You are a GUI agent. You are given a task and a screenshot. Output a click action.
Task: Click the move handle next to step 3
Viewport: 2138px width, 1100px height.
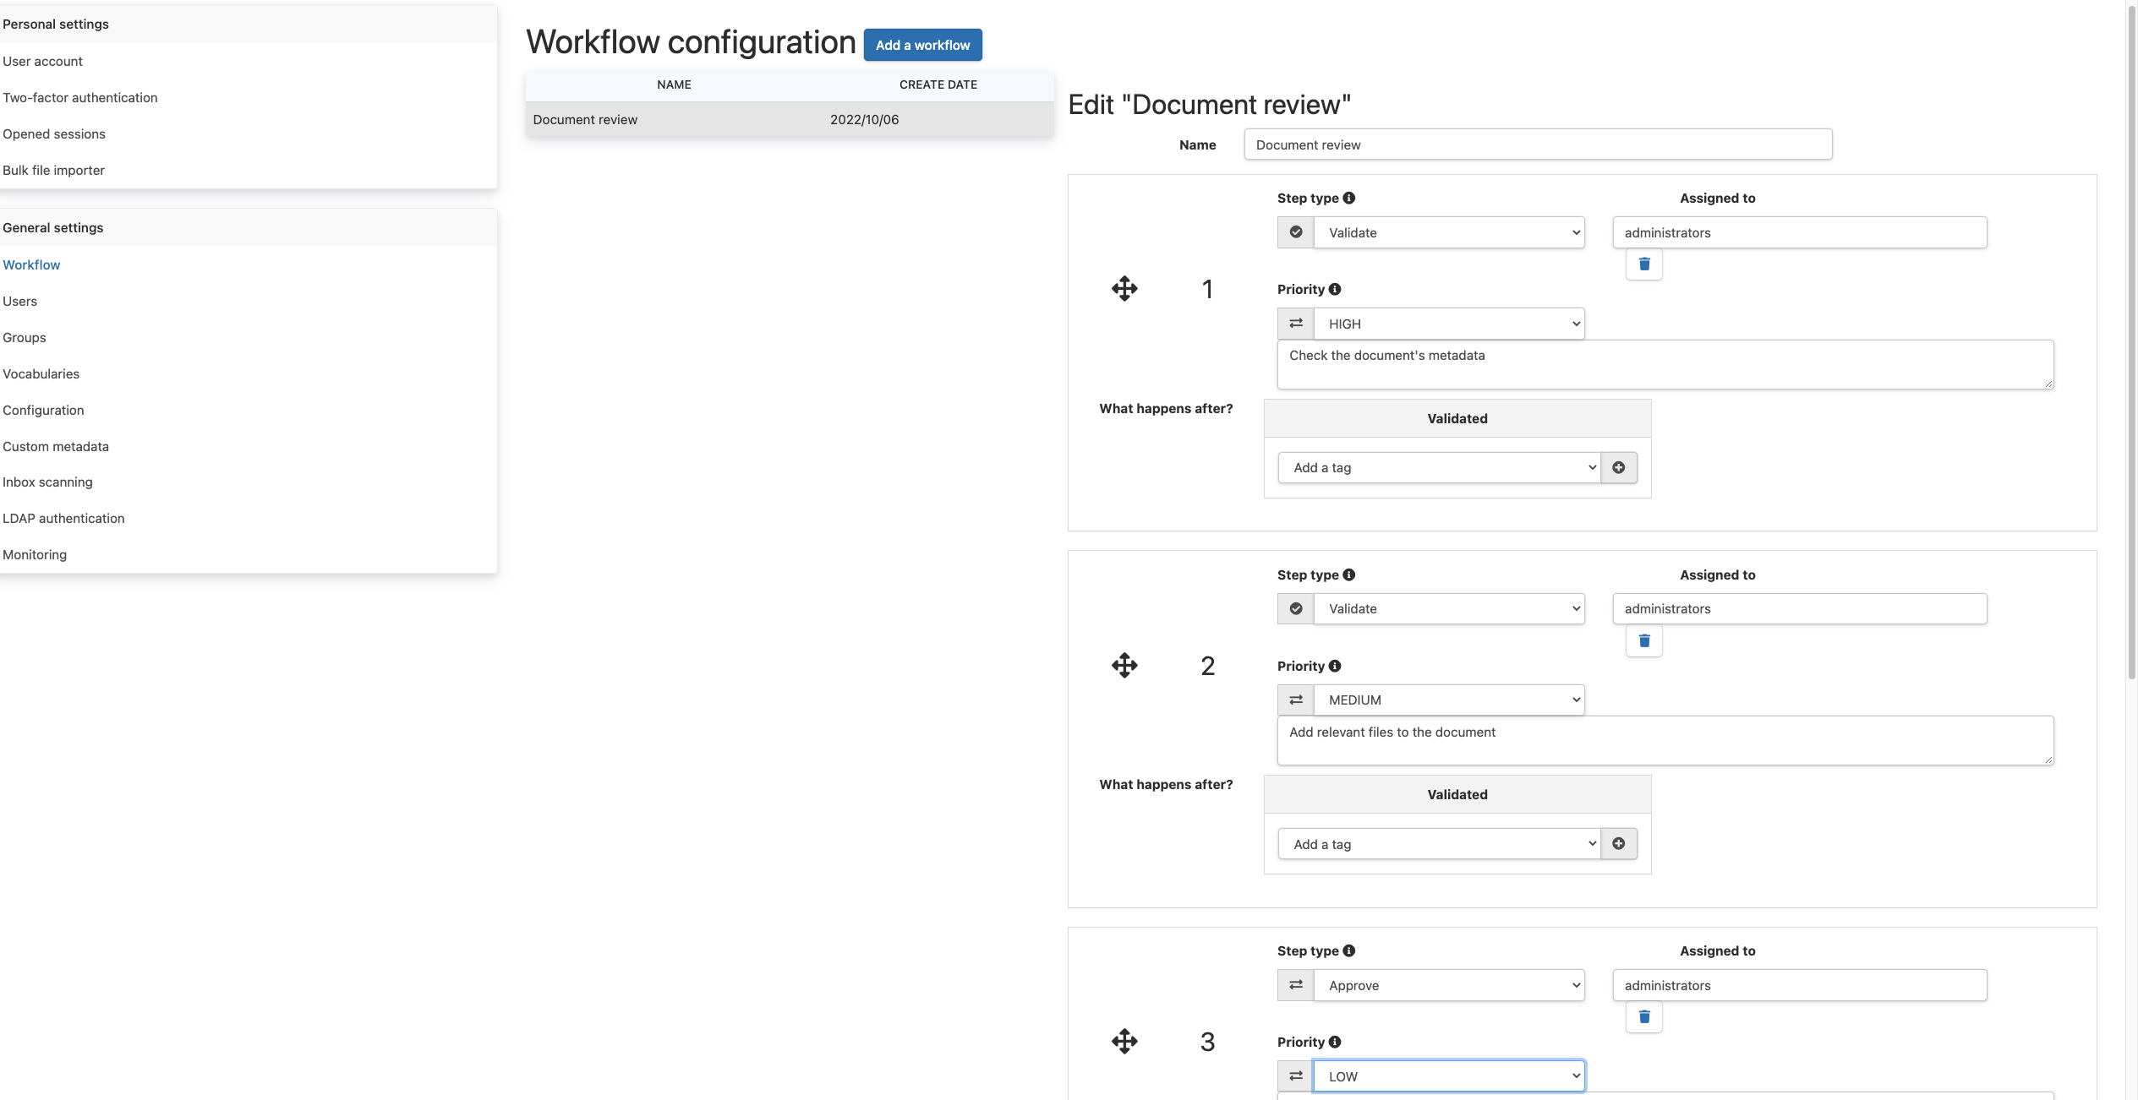pos(1124,1042)
